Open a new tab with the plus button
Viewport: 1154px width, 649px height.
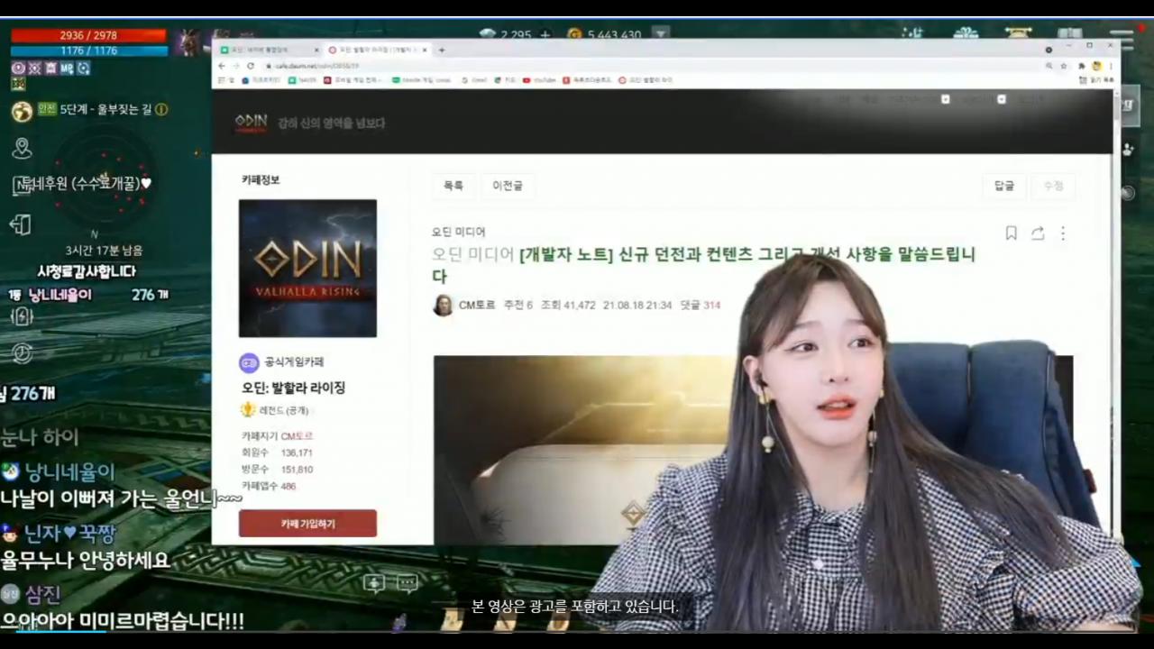point(442,50)
